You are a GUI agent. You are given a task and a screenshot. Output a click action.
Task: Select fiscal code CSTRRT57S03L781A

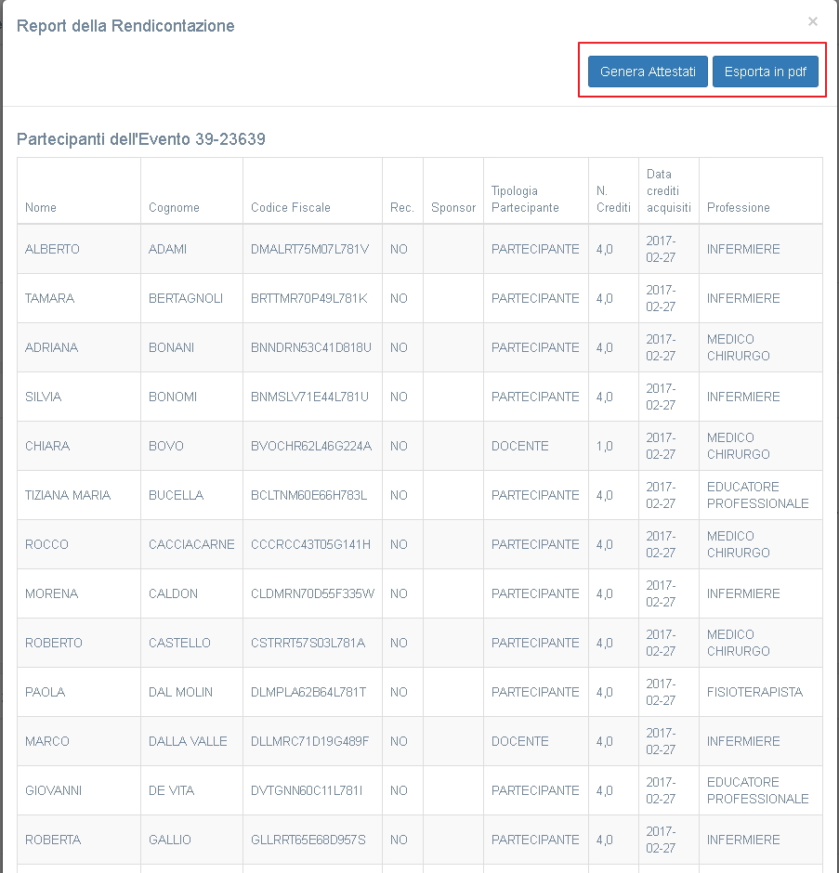(308, 643)
